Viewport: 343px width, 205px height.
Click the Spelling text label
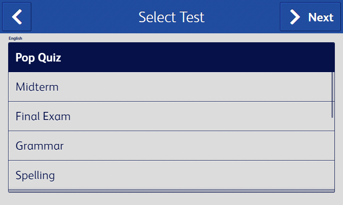click(35, 176)
